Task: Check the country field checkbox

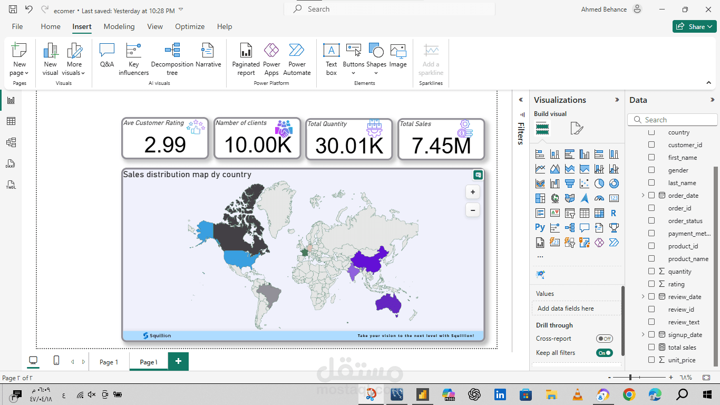Action: pos(651,132)
